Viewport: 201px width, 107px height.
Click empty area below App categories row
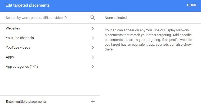[50, 83]
